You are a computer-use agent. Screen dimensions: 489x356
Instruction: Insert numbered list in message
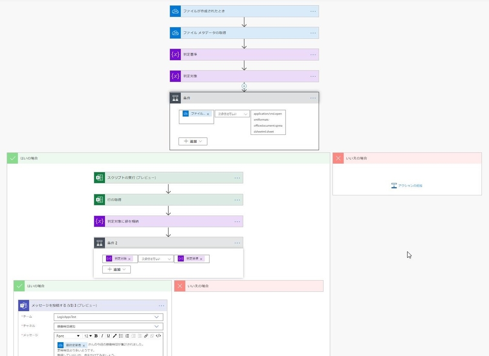click(x=121, y=336)
